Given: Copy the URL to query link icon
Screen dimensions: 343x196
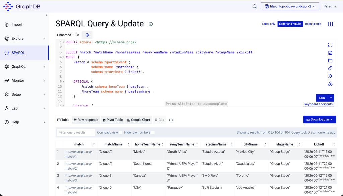Looking at the screenshot, I should [330, 68].
